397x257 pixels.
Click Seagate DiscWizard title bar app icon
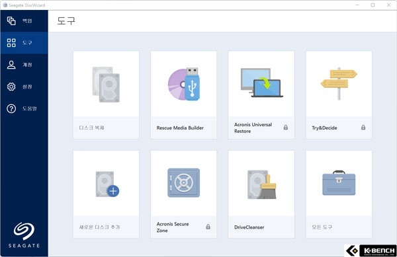click(5, 5)
